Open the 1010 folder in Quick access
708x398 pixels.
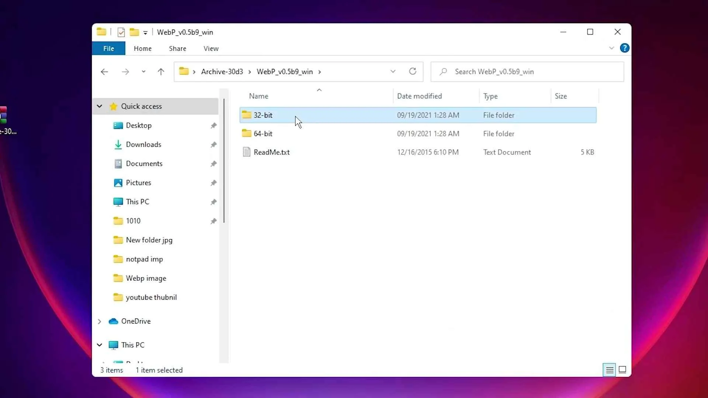133,221
